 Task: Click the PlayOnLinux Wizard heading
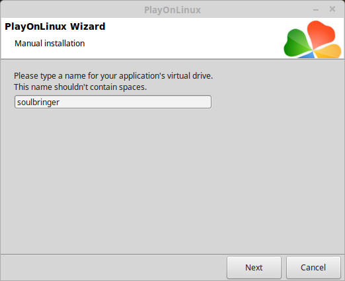point(55,26)
